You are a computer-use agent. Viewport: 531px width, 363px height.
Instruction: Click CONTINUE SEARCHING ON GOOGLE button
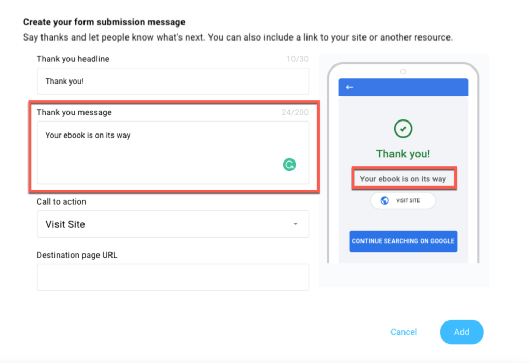click(403, 241)
